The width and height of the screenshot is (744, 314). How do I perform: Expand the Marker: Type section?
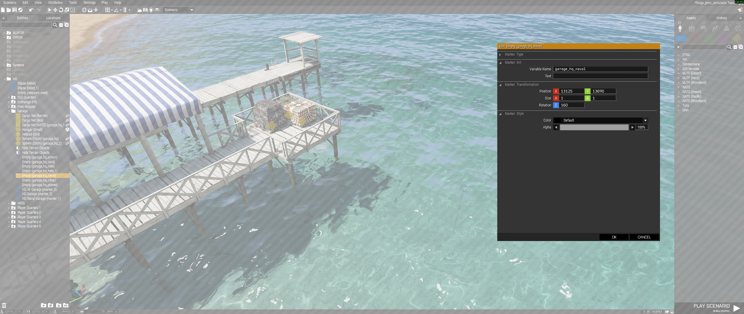click(x=500, y=55)
